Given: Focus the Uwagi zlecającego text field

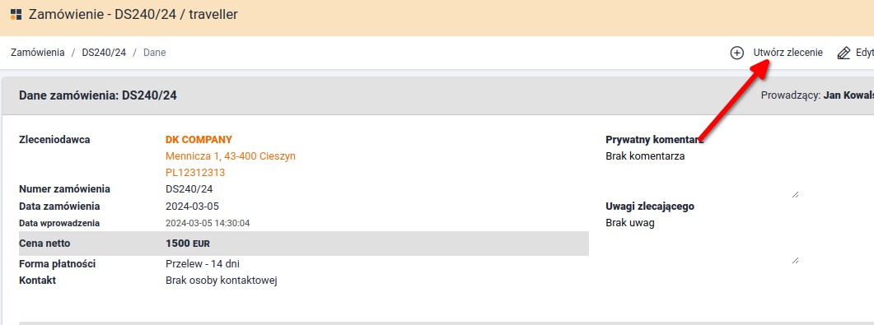Looking at the screenshot, I should [x=703, y=240].
